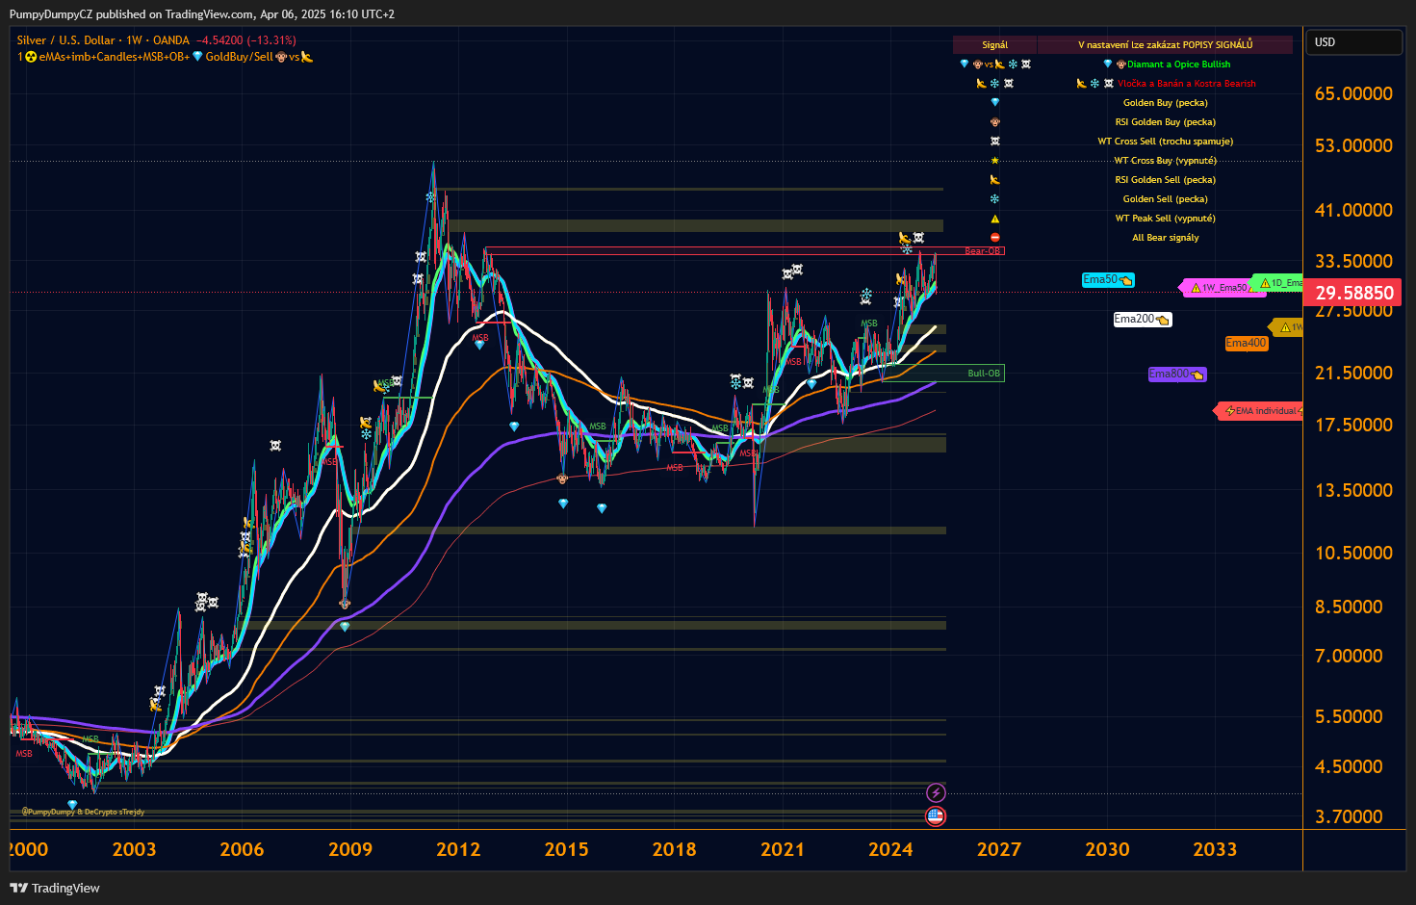Click the 65.00000 price axis label
Viewport: 1416px width, 905px height.
(1353, 93)
